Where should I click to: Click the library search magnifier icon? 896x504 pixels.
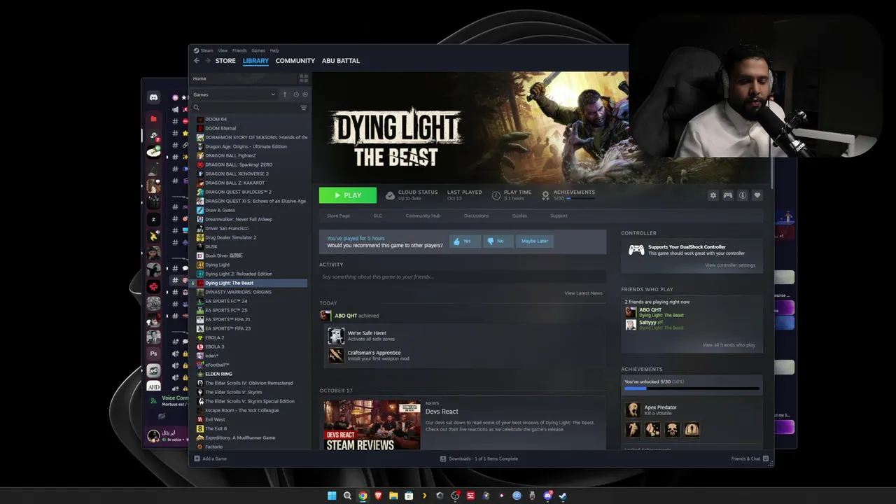tap(197, 108)
